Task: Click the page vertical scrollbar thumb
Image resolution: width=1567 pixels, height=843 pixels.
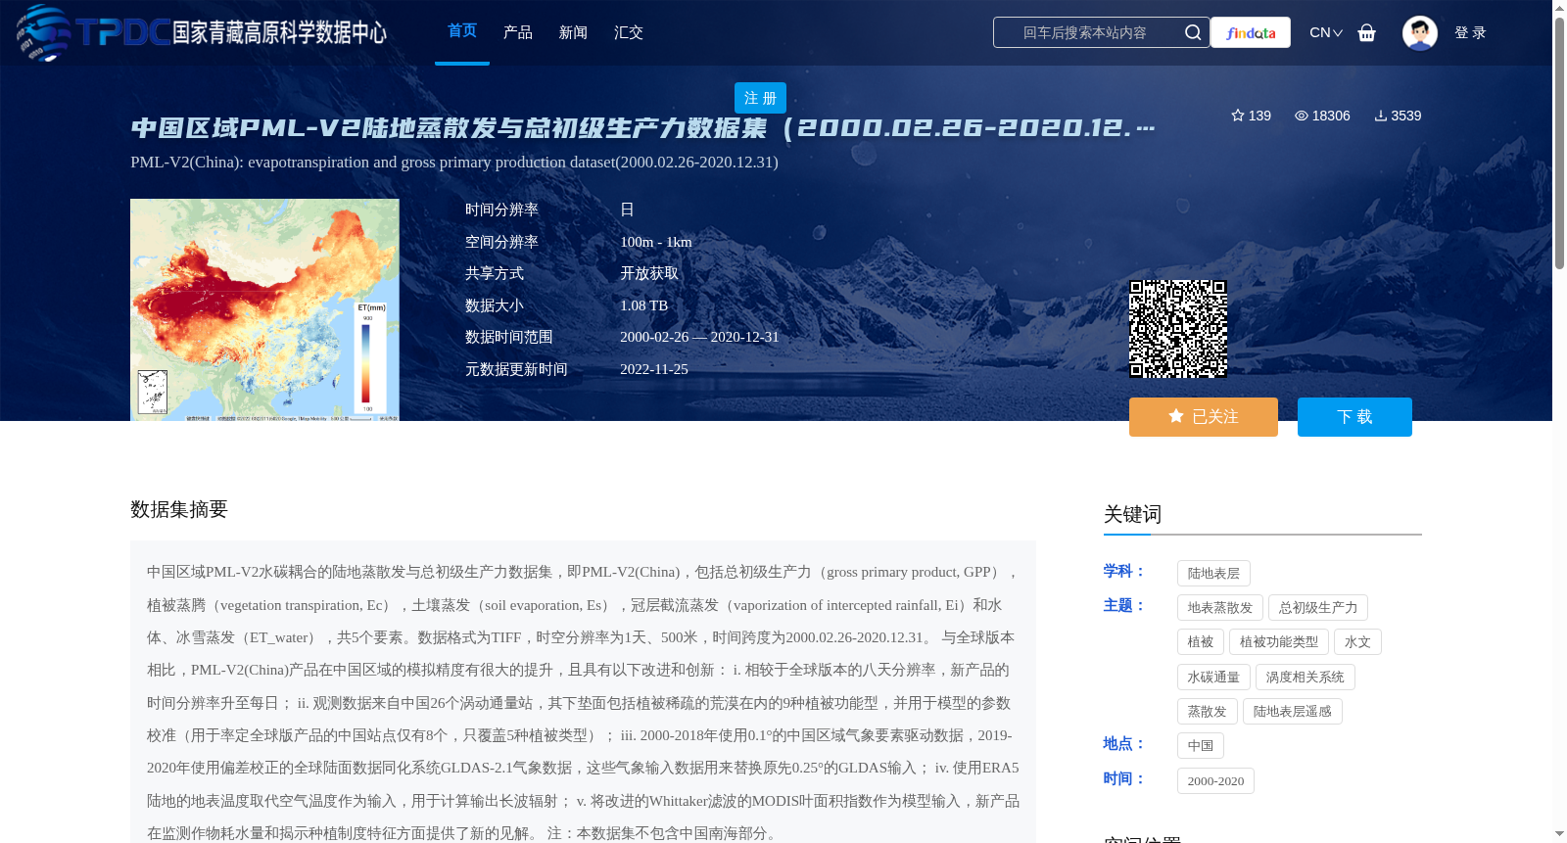Action: (1559, 143)
